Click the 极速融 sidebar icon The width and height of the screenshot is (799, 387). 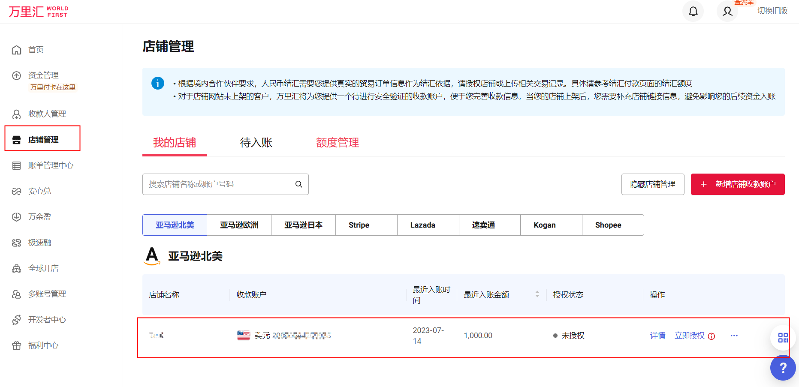16,242
